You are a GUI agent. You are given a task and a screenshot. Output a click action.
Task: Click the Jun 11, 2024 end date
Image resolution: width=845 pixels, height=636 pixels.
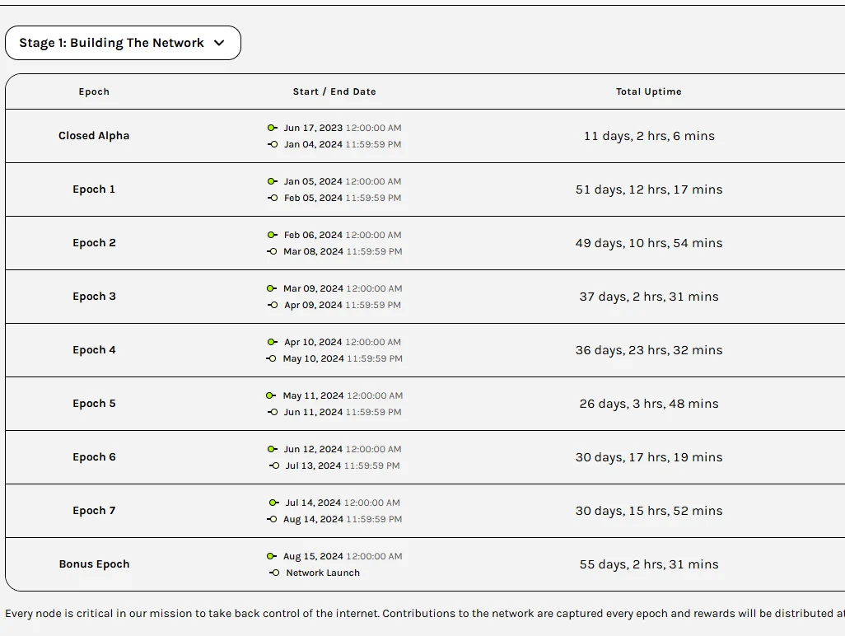313,412
